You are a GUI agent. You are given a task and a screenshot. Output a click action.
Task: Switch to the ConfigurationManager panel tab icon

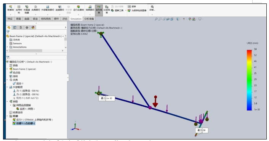tap(21, 27)
